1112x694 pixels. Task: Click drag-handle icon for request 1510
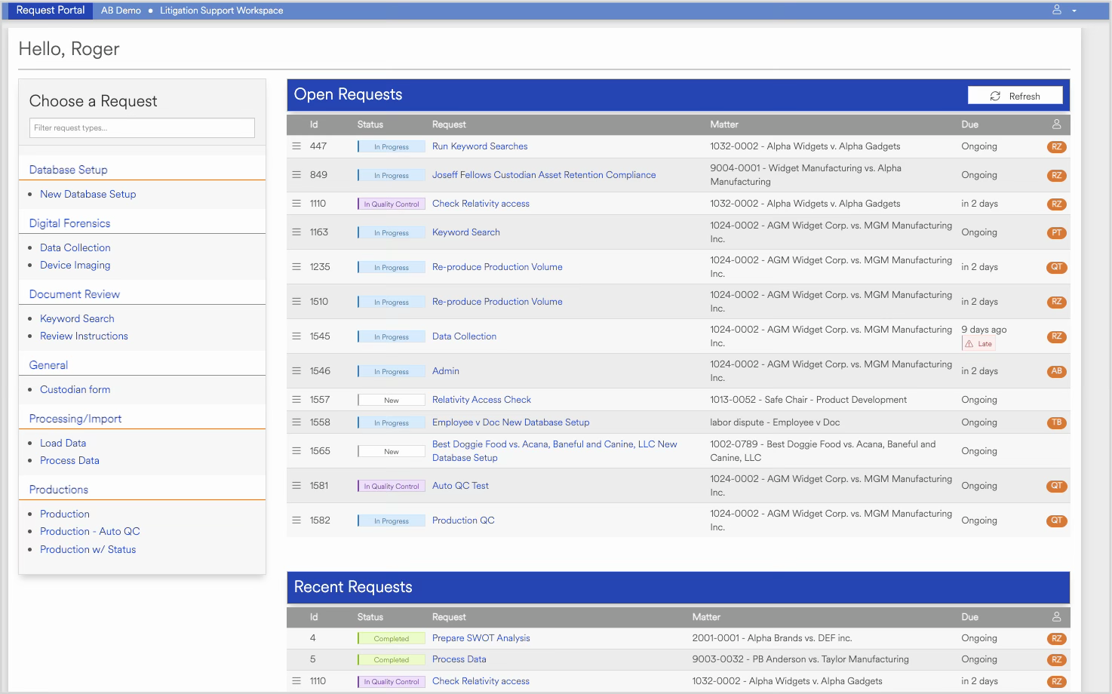(x=296, y=302)
